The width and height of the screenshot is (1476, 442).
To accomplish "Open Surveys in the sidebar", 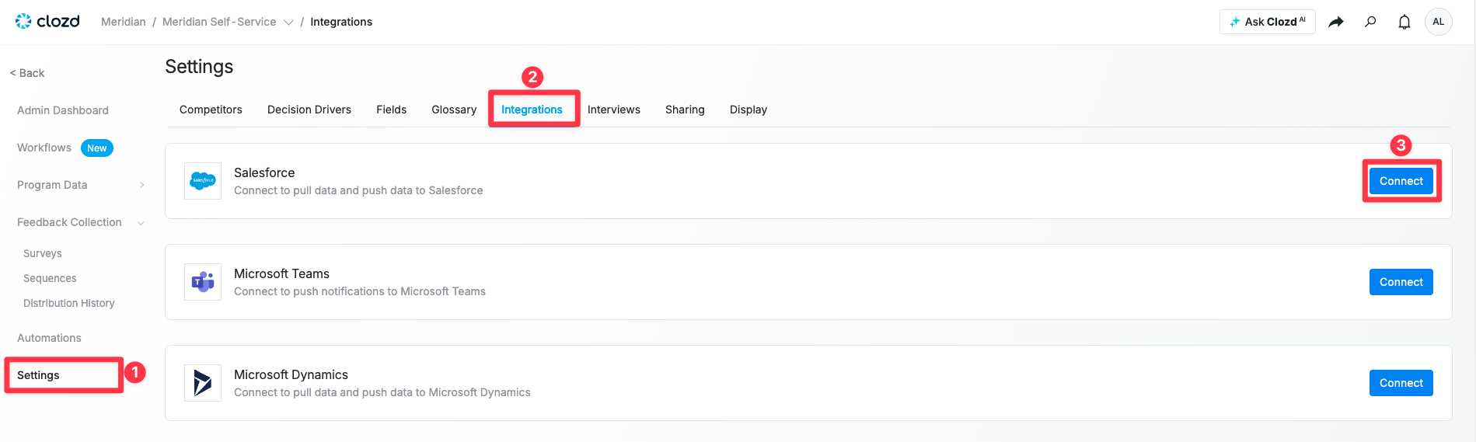I will click(43, 253).
